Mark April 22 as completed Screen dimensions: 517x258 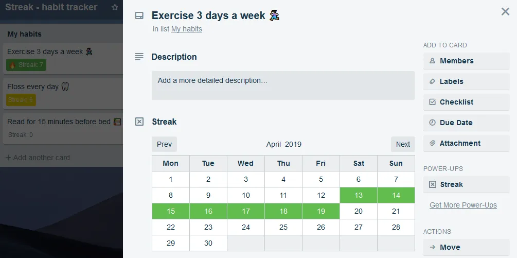pos(171,227)
